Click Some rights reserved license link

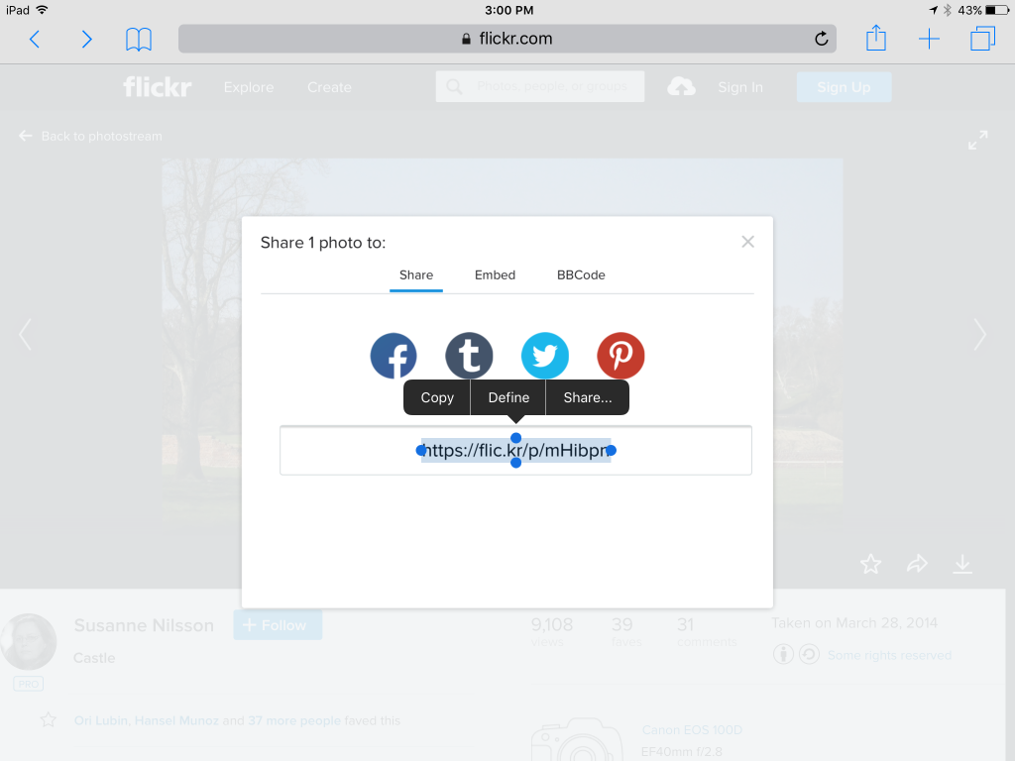pos(889,655)
